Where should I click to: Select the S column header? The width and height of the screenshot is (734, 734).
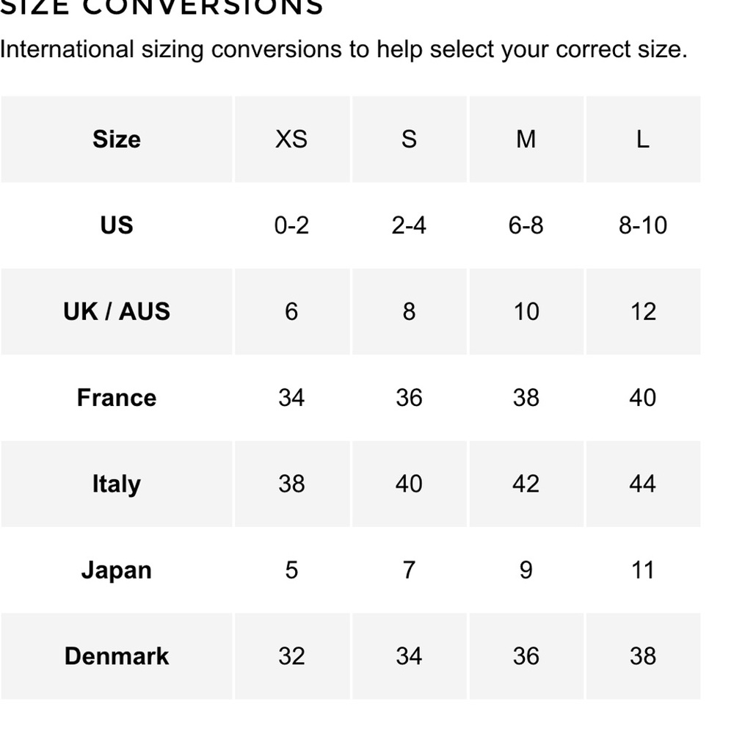point(409,139)
